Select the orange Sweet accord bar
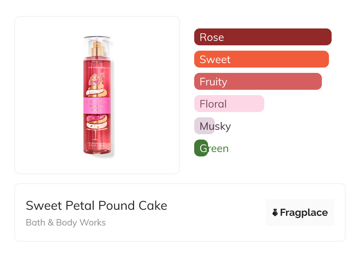 (x=261, y=59)
